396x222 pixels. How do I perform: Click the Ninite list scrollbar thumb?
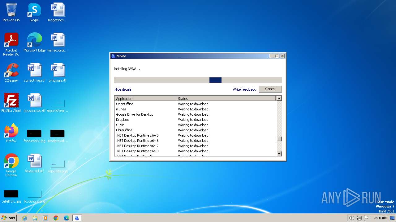coord(279,139)
